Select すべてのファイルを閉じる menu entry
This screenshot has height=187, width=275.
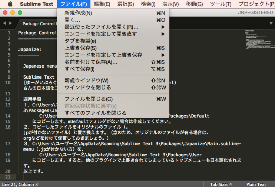point(113,113)
